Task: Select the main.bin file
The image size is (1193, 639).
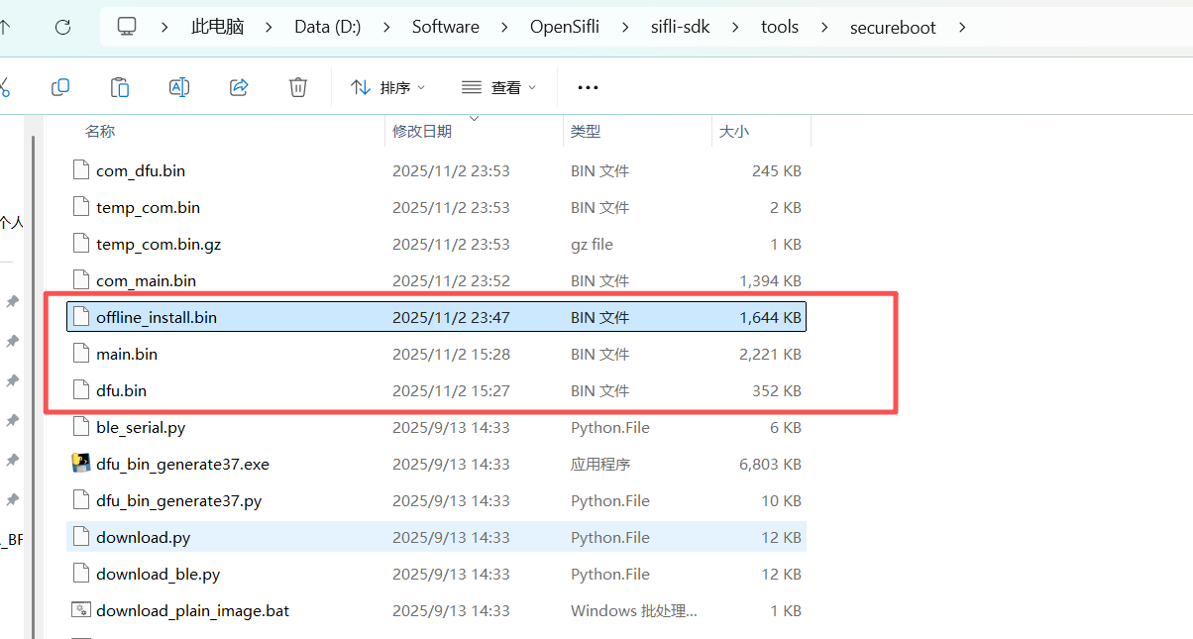Action: tap(127, 354)
